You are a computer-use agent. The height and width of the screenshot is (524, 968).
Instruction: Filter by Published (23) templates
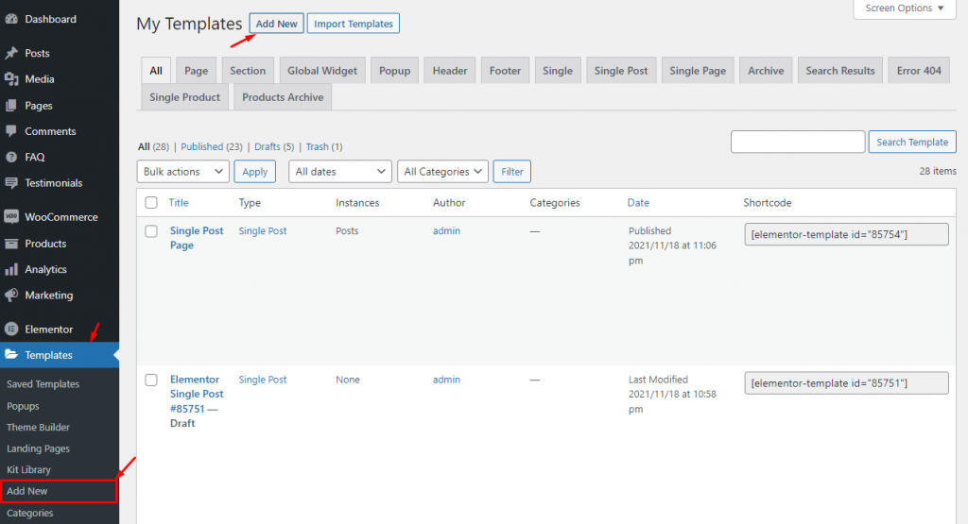tap(212, 146)
